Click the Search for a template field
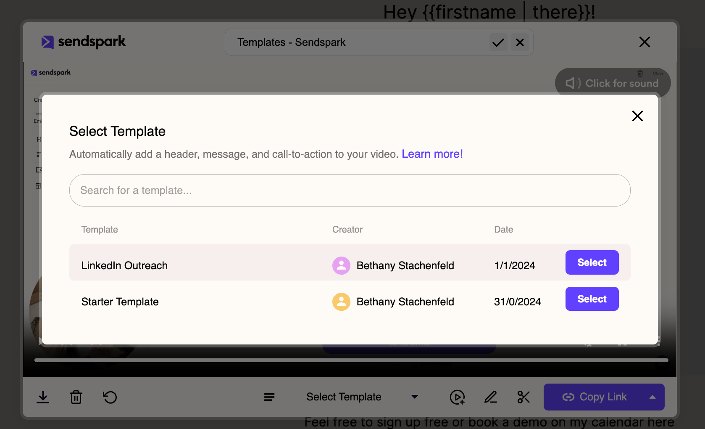705x429 pixels. [x=350, y=191]
